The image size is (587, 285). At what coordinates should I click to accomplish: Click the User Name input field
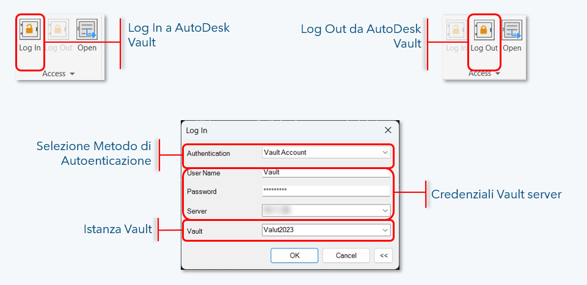click(x=326, y=173)
